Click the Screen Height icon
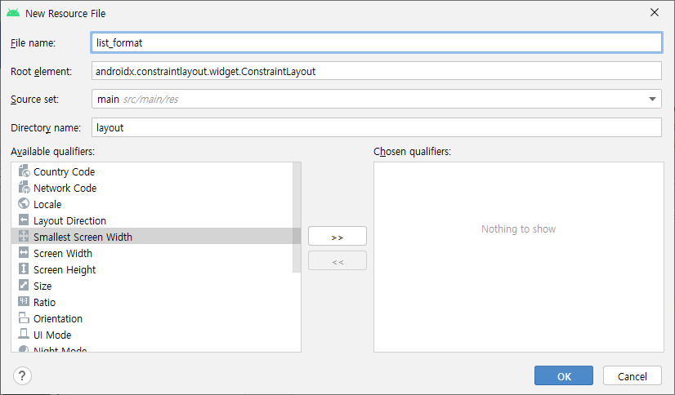 (25, 269)
